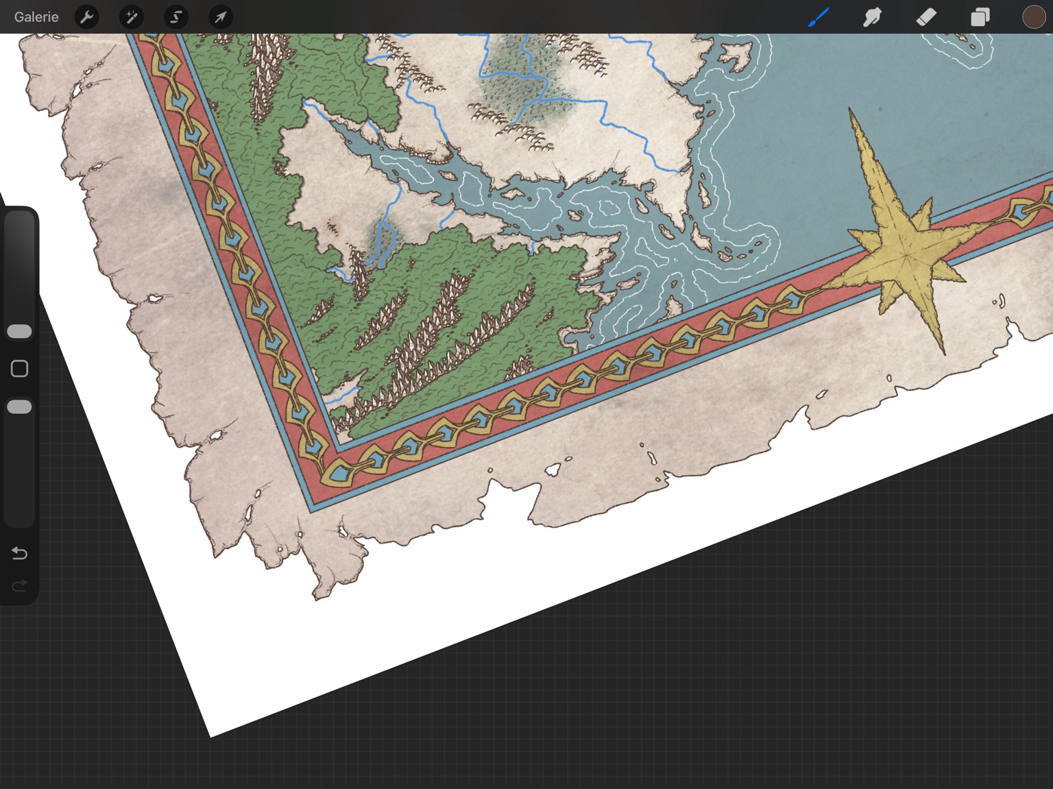The height and width of the screenshot is (789, 1053).
Task: Open the Layers panel
Action: (x=980, y=17)
